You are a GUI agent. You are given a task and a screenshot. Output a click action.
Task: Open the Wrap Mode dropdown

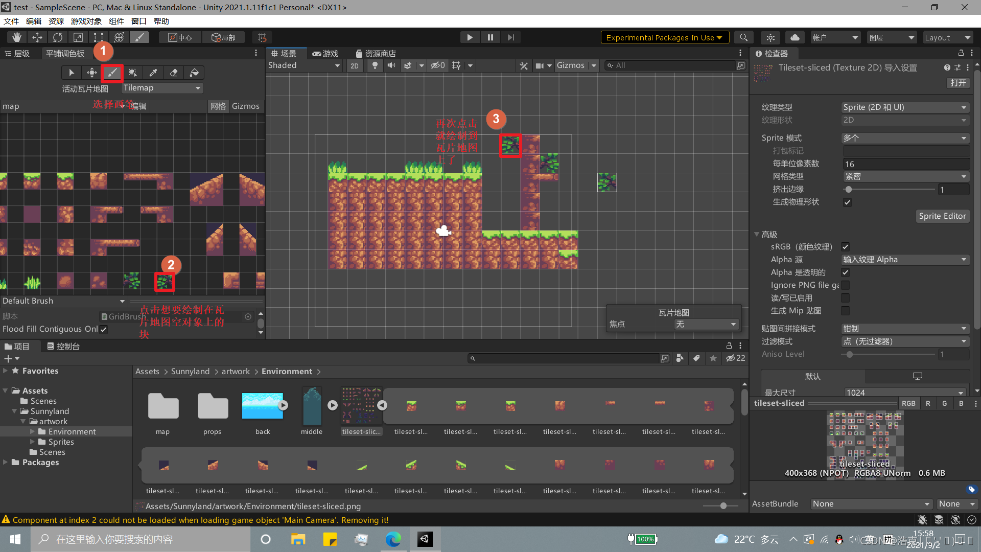coord(905,329)
